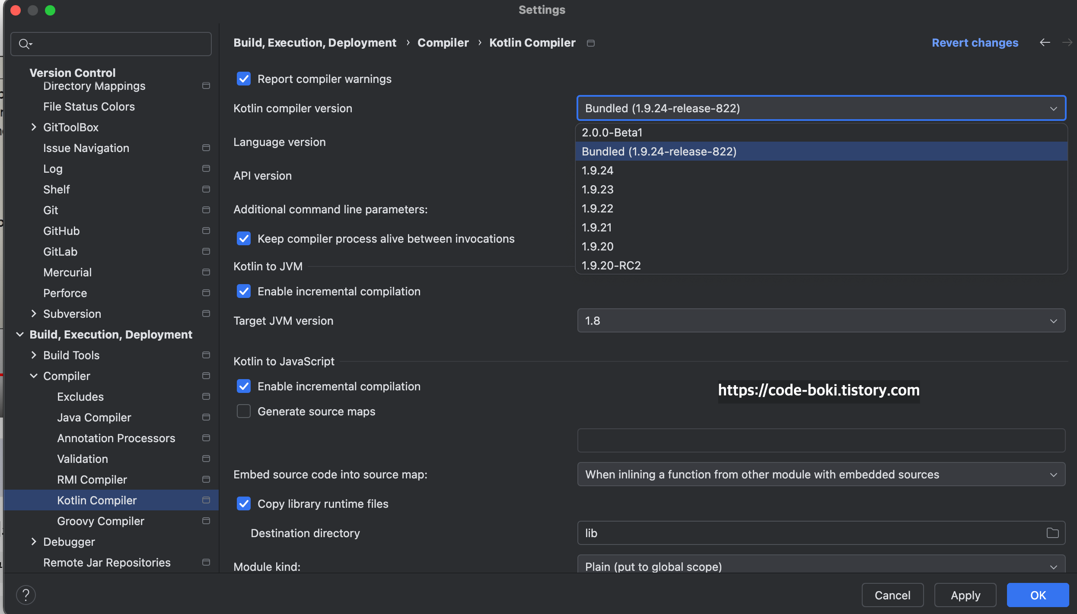Click the help question mark icon
Screen dimensions: 1077x614
26,595
